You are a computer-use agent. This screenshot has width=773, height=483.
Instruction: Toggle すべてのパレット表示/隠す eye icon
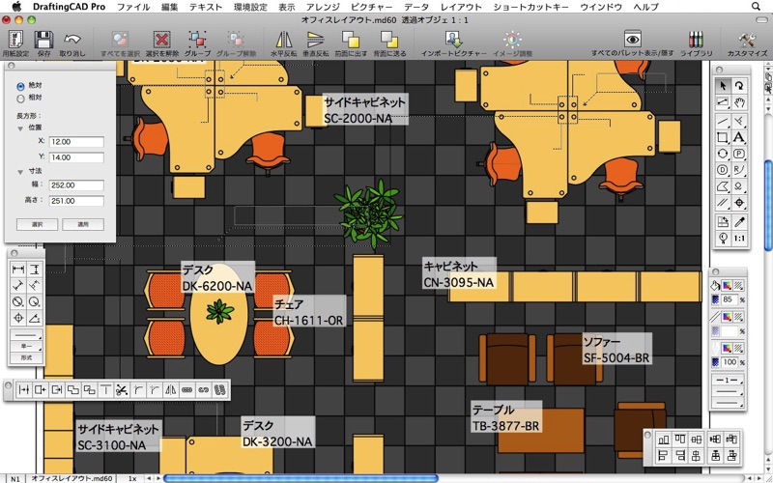(633, 40)
